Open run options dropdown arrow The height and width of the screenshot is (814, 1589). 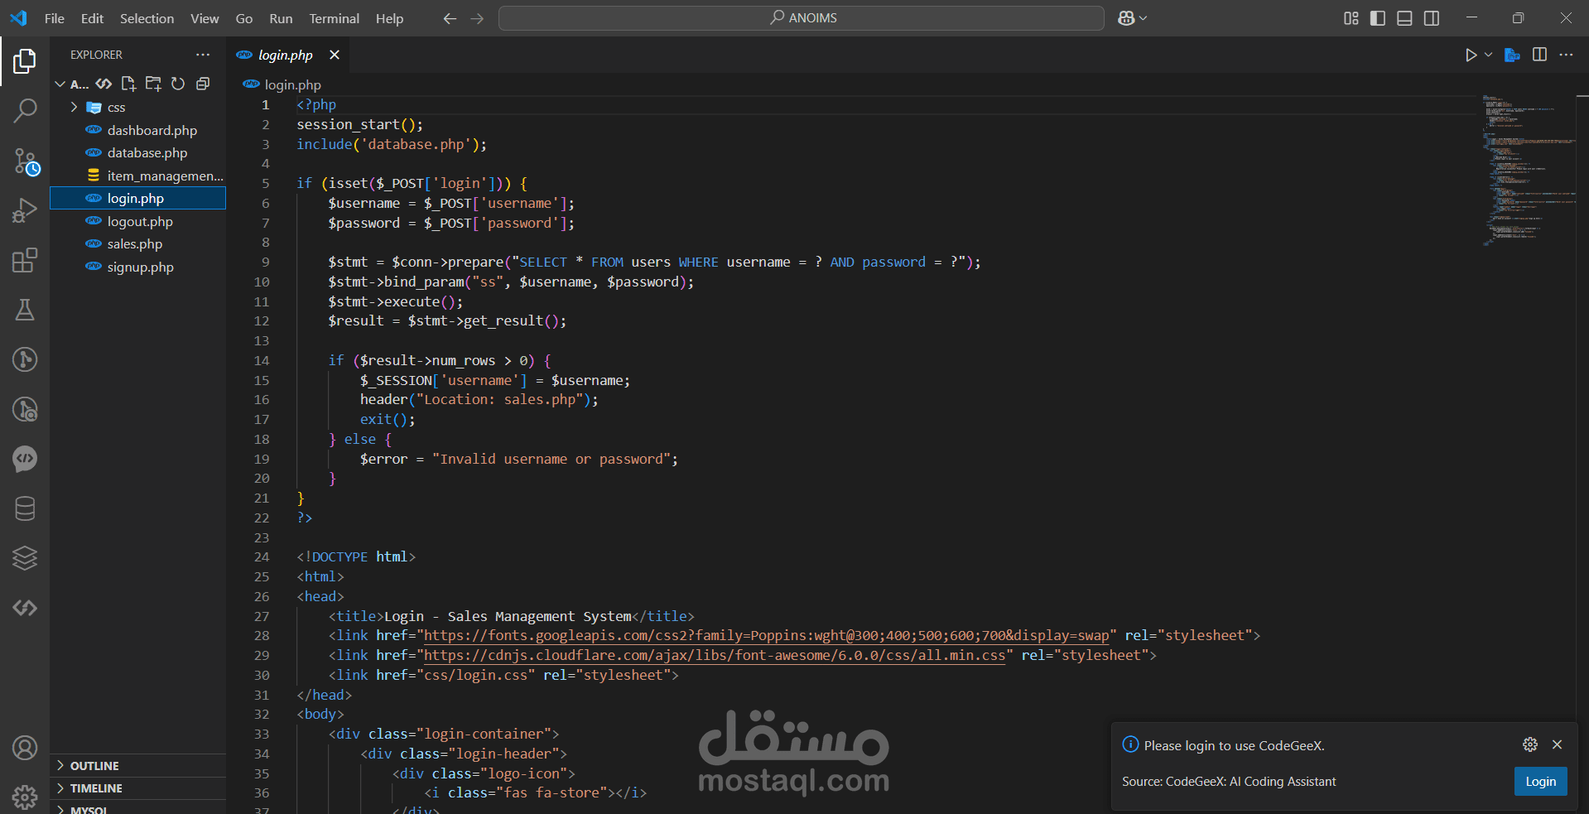click(1488, 55)
